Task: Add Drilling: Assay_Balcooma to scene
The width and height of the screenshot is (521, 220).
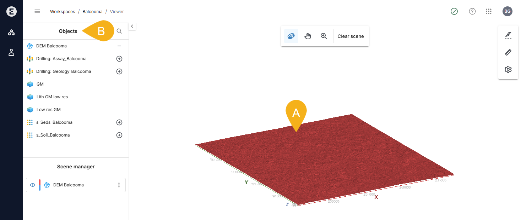Action: [x=119, y=59]
